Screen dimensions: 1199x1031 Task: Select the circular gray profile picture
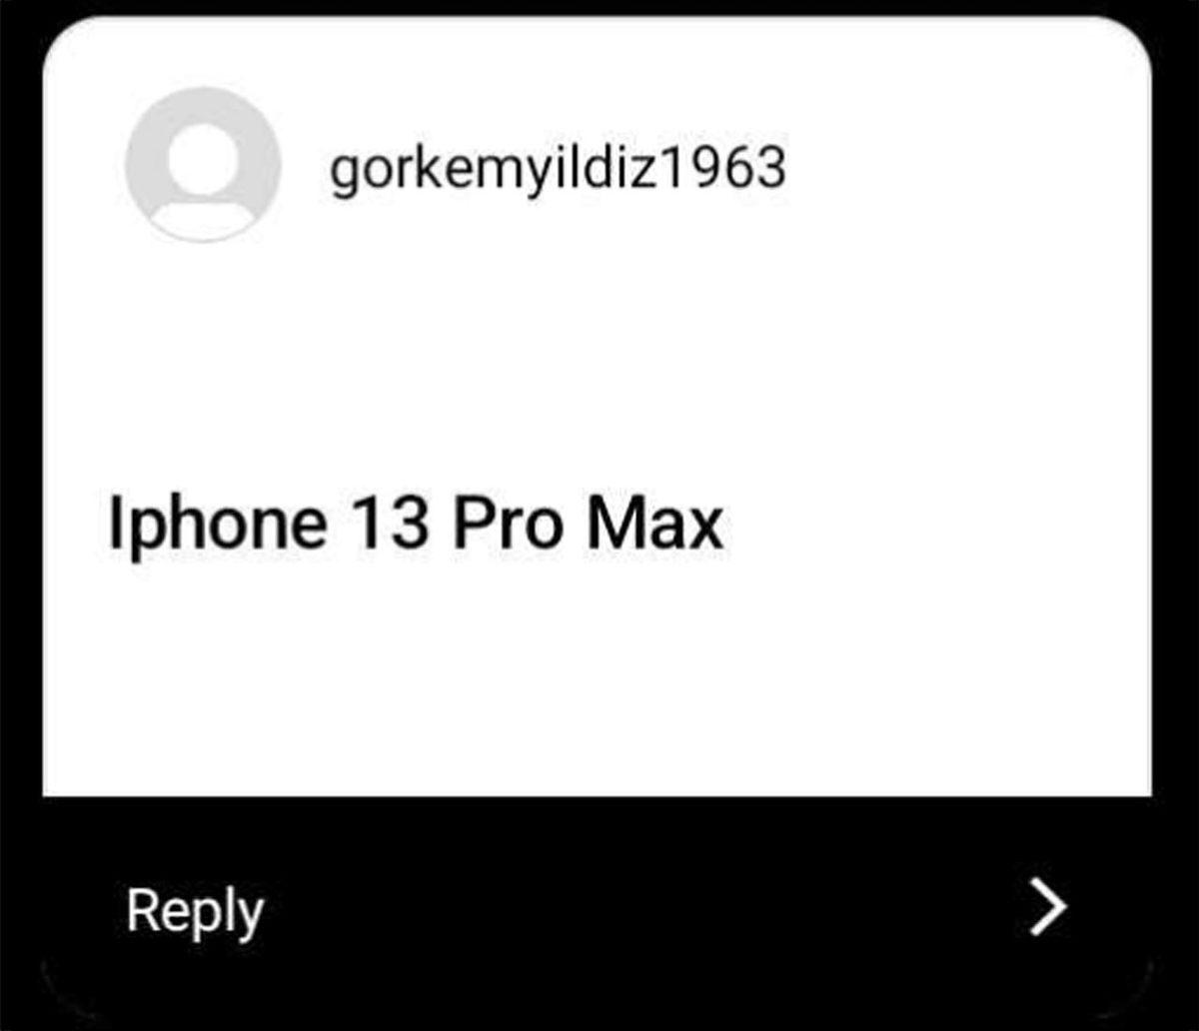point(203,165)
